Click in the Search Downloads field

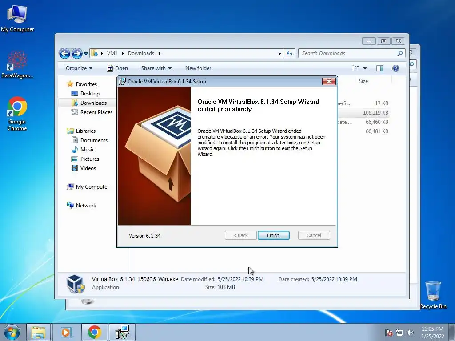(x=348, y=53)
